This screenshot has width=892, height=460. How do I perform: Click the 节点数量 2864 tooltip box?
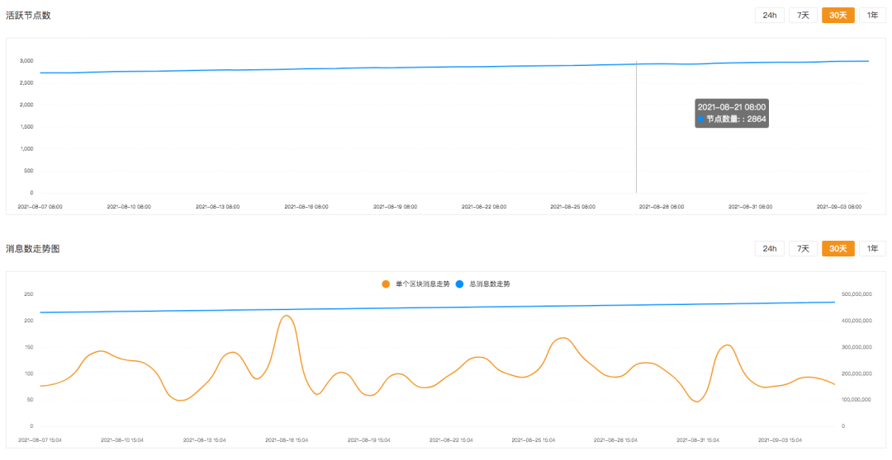coord(732,113)
